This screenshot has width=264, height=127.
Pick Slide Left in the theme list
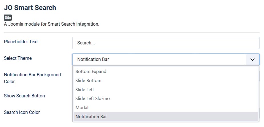coord(84,89)
